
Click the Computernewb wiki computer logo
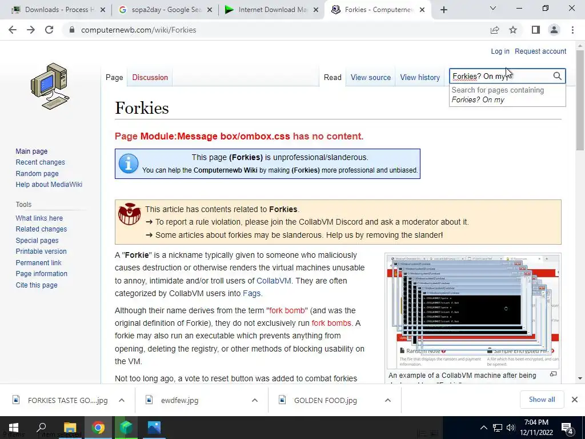coord(50,86)
